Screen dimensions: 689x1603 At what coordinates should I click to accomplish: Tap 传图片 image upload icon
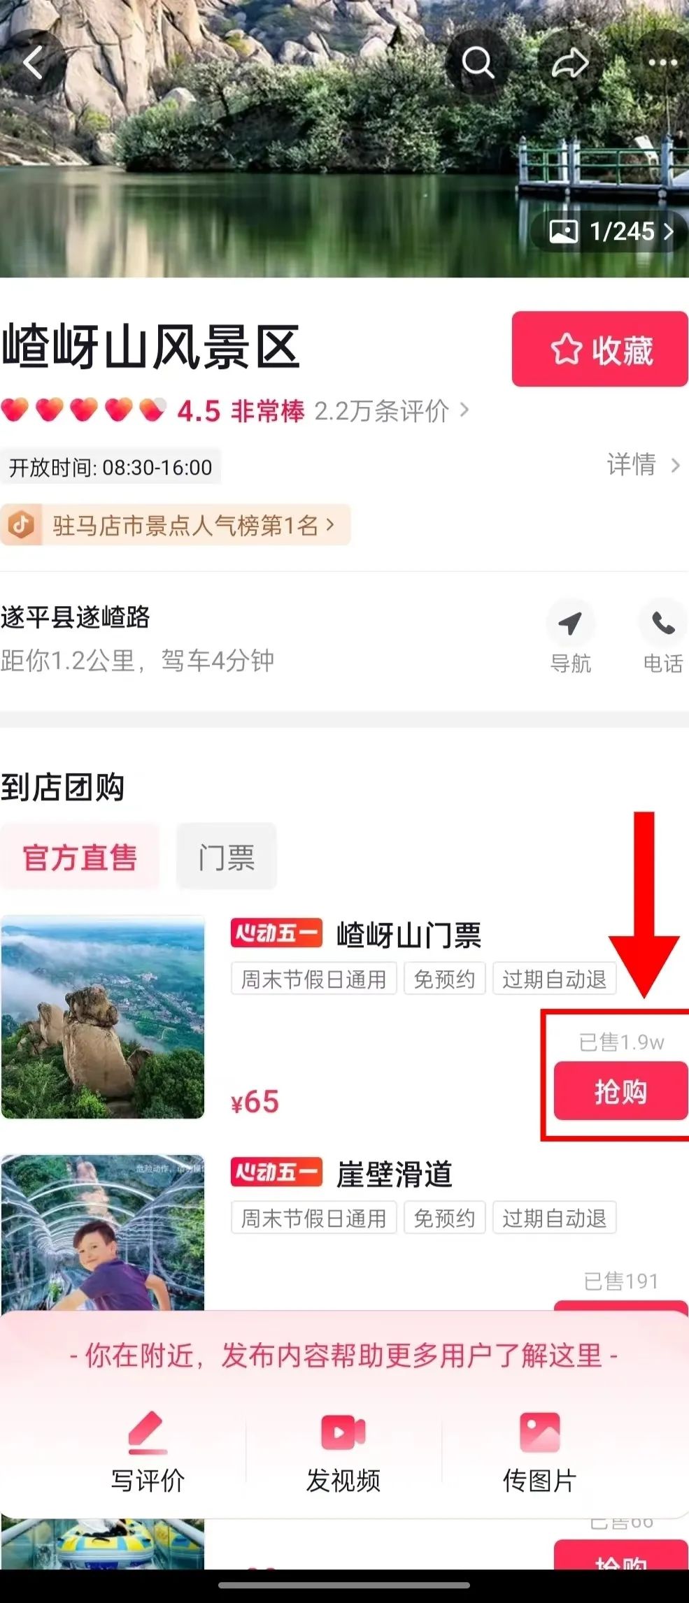[539, 1432]
